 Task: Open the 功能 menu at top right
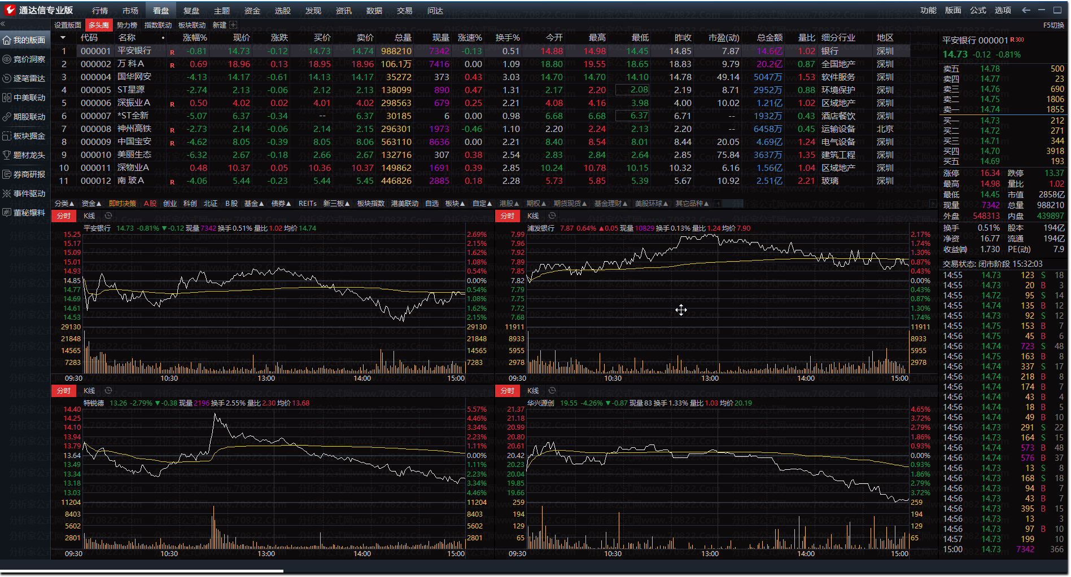point(928,10)
